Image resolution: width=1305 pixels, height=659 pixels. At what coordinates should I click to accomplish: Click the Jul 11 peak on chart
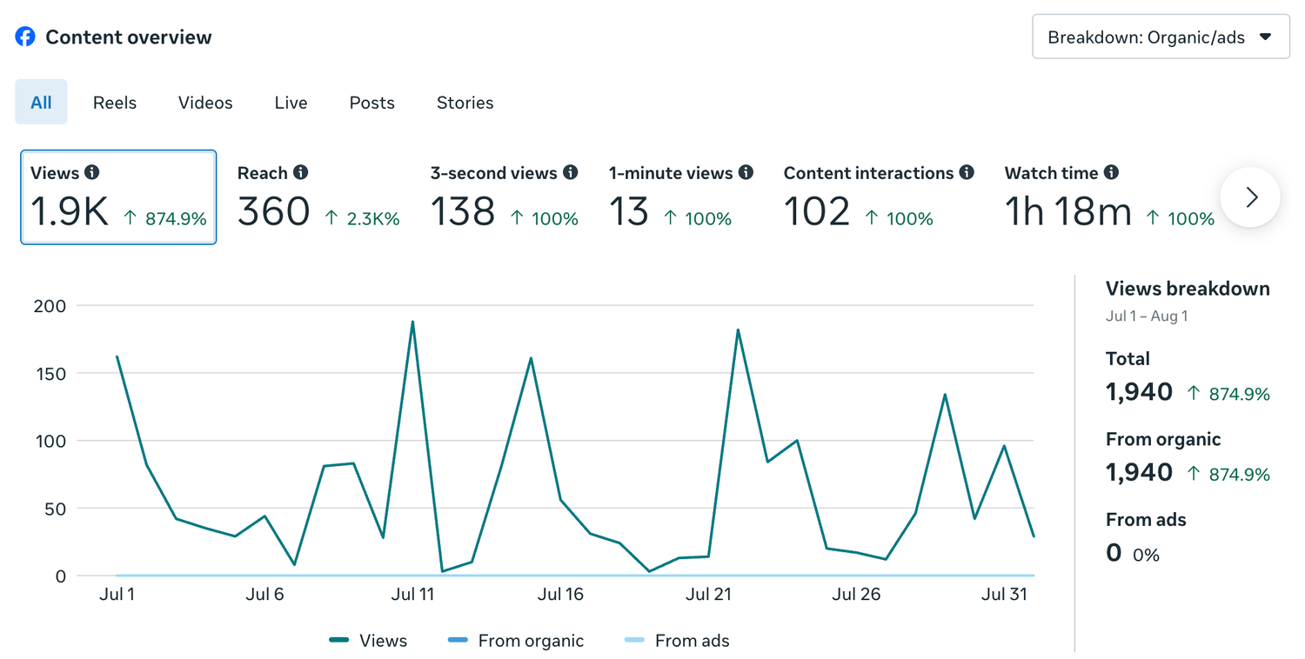(x=412, y=322)
